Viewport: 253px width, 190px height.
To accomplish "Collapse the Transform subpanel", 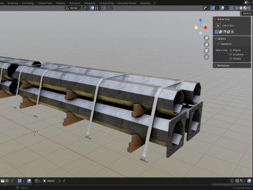I will (x=218, y=44).
